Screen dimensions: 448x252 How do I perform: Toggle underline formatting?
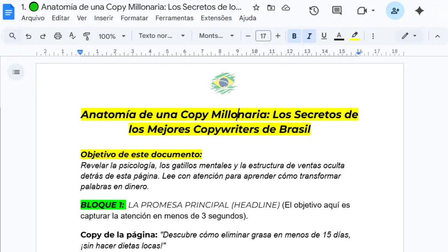pyautogui.click(x=324, y=36)
